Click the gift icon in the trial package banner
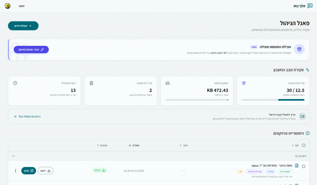 click(299, 49)
